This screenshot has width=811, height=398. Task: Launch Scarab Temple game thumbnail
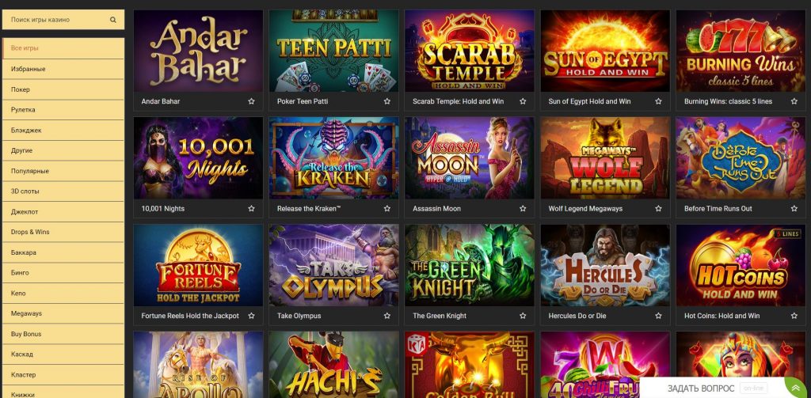coord(469,51)
